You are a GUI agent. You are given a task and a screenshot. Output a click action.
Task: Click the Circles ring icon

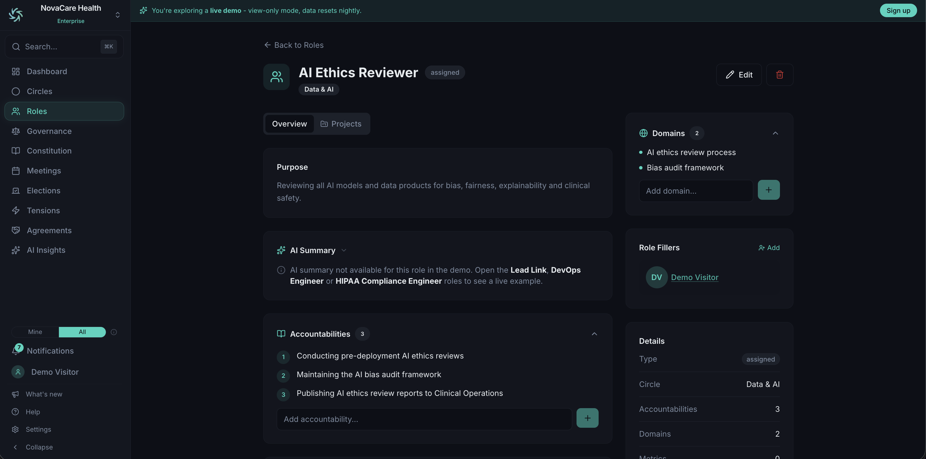15,91
